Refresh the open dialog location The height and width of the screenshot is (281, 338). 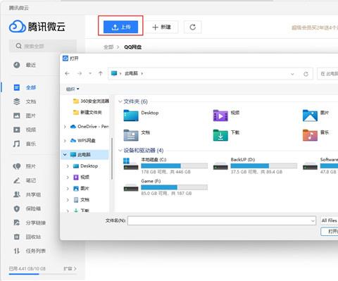(306, 74)
